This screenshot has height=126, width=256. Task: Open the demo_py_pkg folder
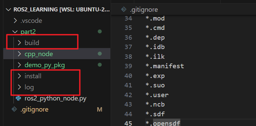[x=45, y=65]
